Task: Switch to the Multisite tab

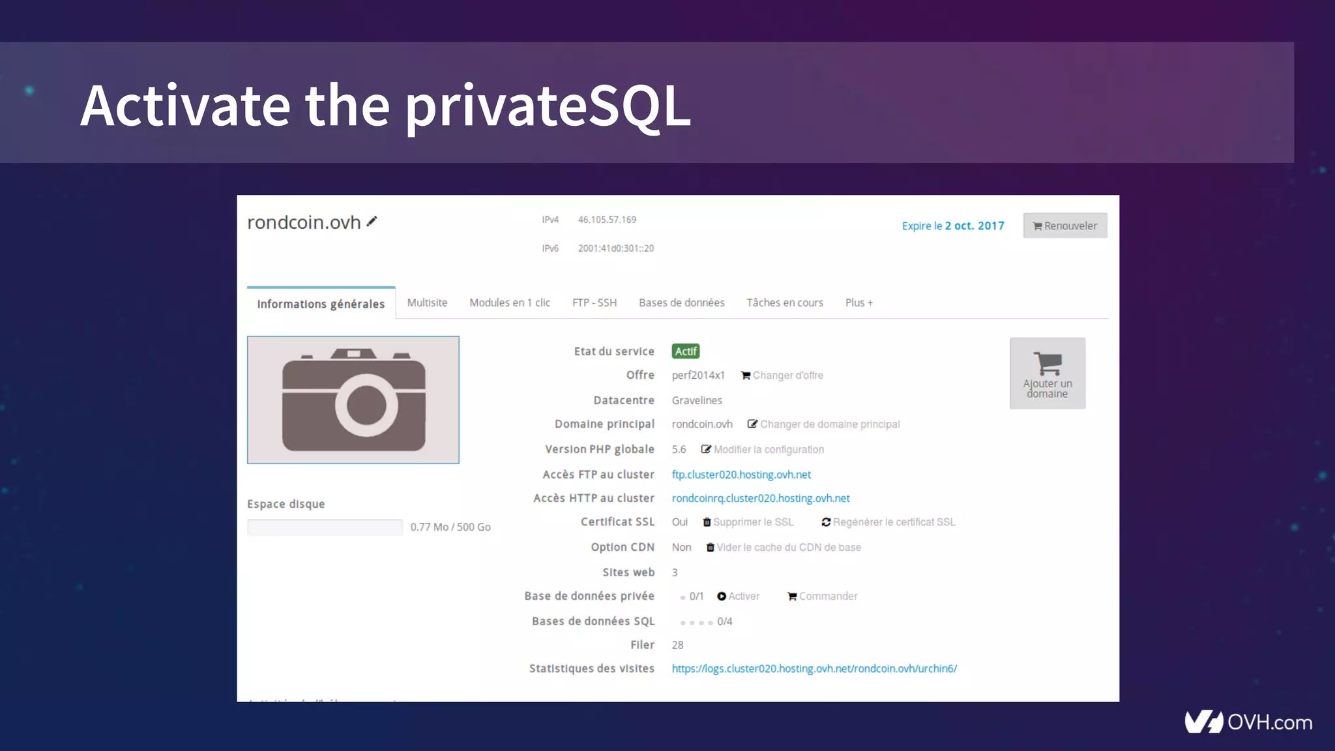Action: (427, 302)
